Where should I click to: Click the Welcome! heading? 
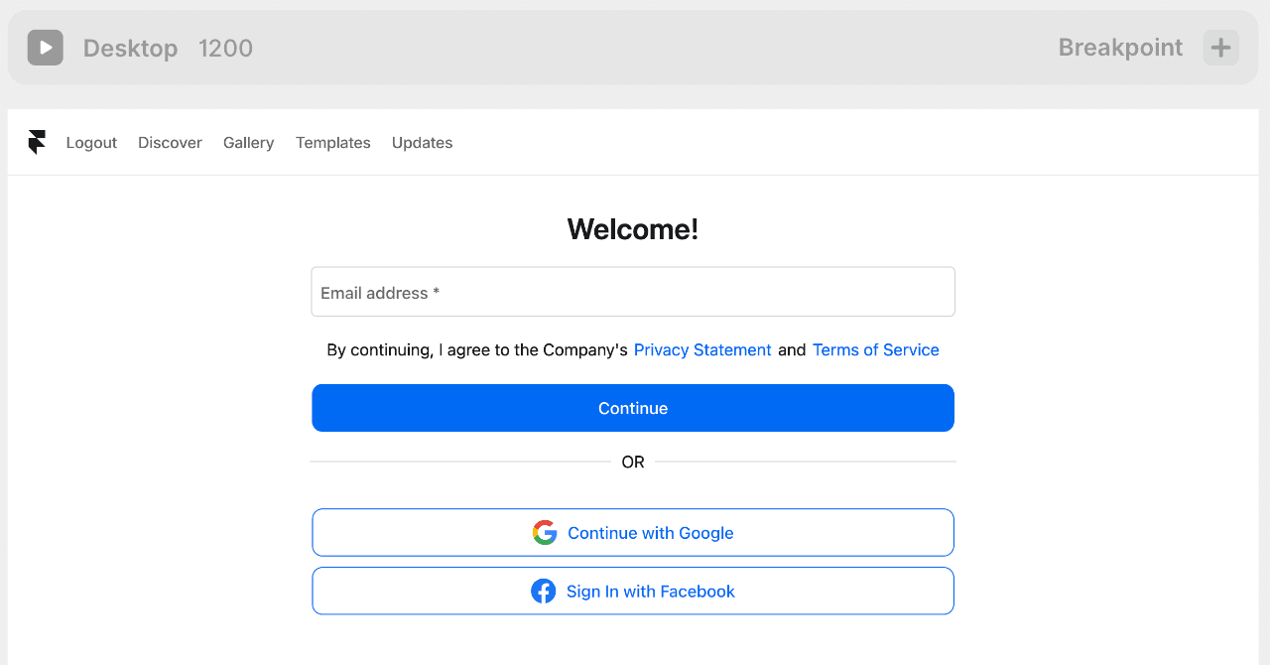(x=633, y=229)
